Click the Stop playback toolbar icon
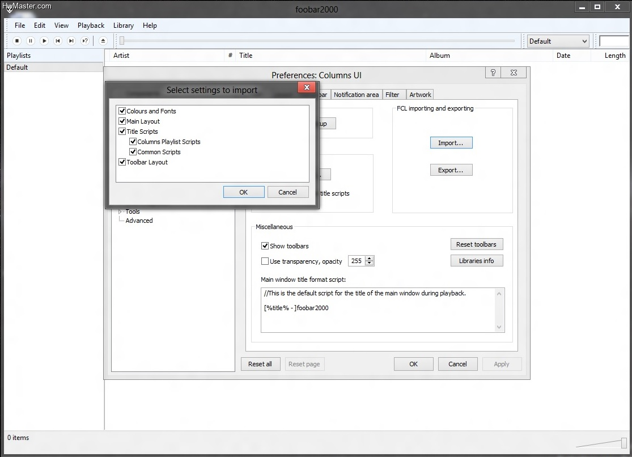This screenshot has width=632, height=457. click(x=17, y=41)
